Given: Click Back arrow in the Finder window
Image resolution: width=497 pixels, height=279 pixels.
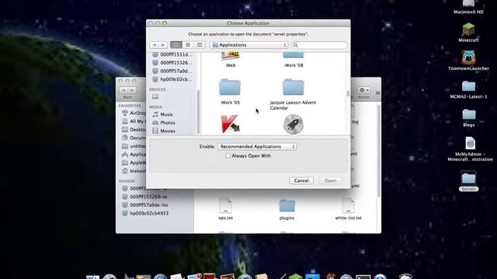Looking at the screenshot, I should [x=123, y=90].
